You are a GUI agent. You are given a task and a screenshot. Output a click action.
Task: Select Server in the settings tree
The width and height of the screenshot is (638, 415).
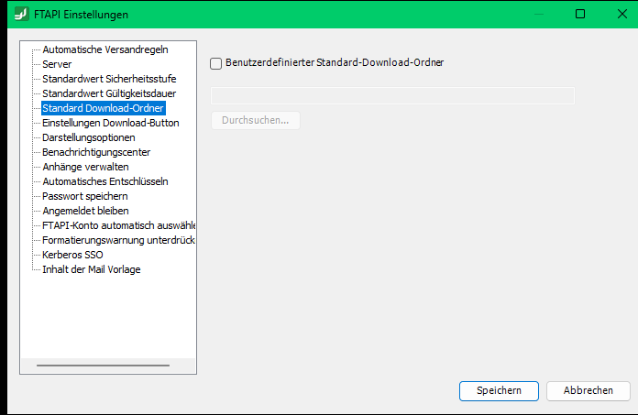tap(57, 64)
